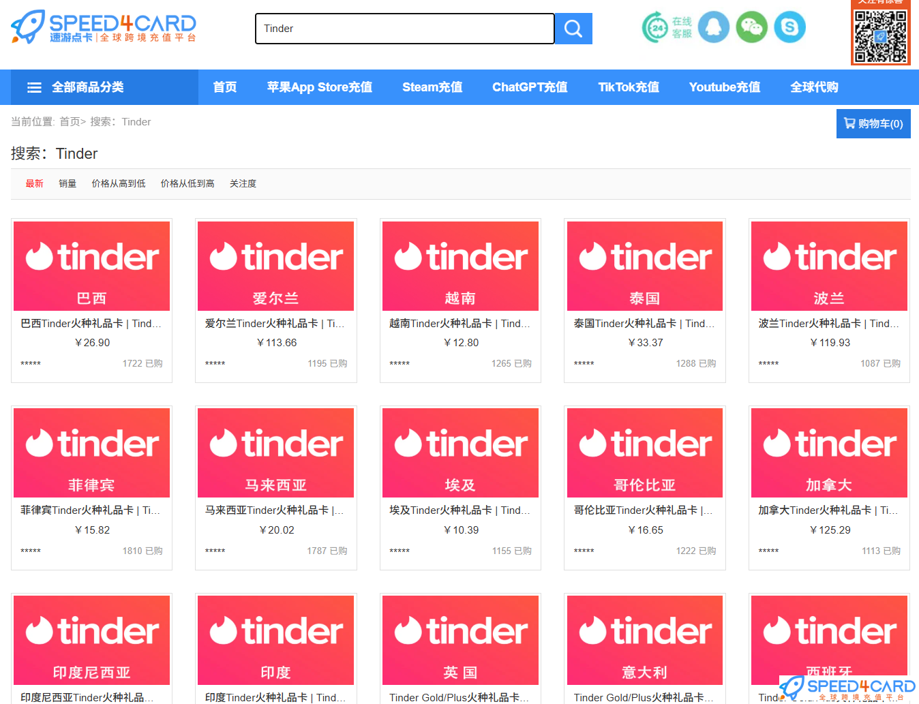Open the 英国 Tinder card thumbnail

460,640
